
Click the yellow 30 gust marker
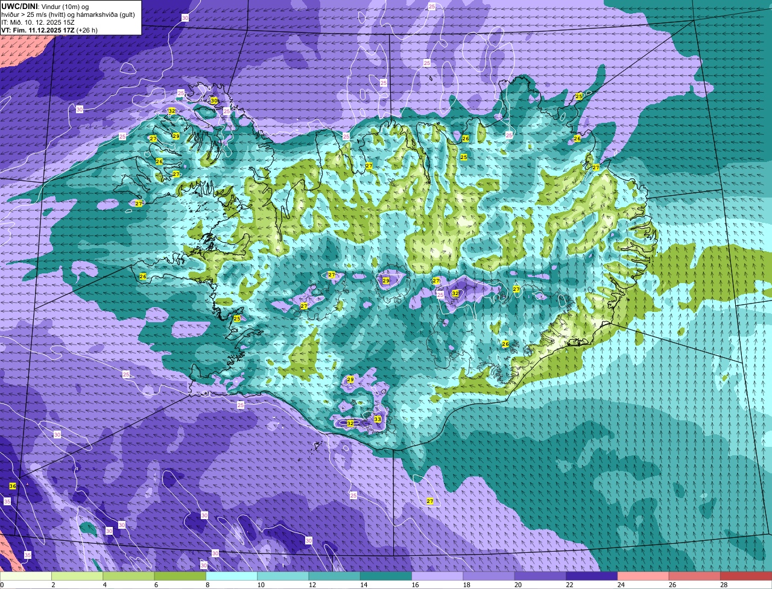(x=214, y=101)
